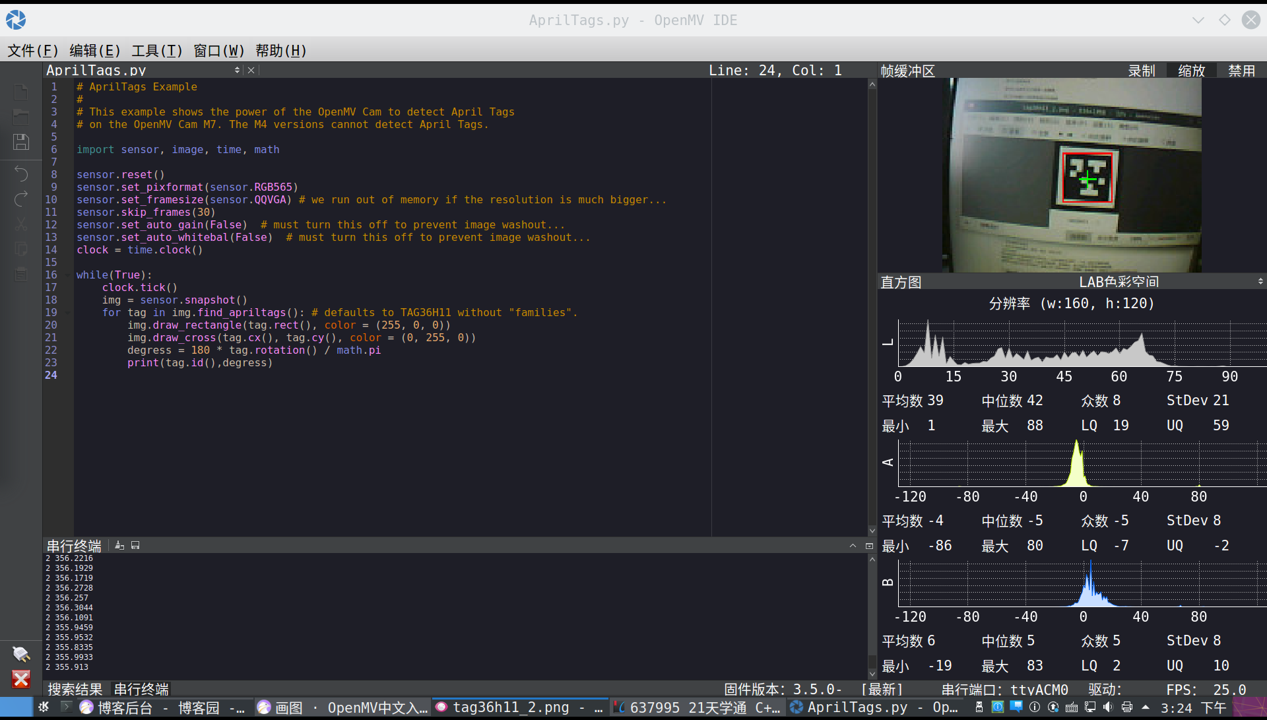Screen dimensions: 1267x720
Task: Click the red stop script button
Action: (x=21, y=679)
